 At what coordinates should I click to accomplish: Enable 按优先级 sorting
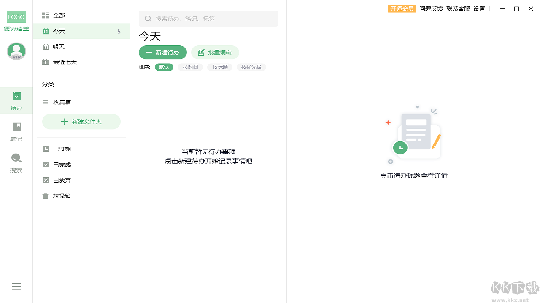coord(251,67)
